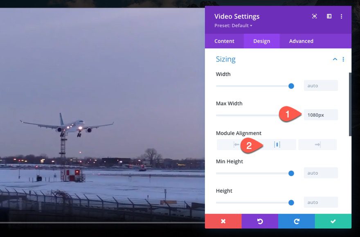Open the Sizing section three-dot menu
This screenshot has width=360, height=237.
(x=343, y=59)
